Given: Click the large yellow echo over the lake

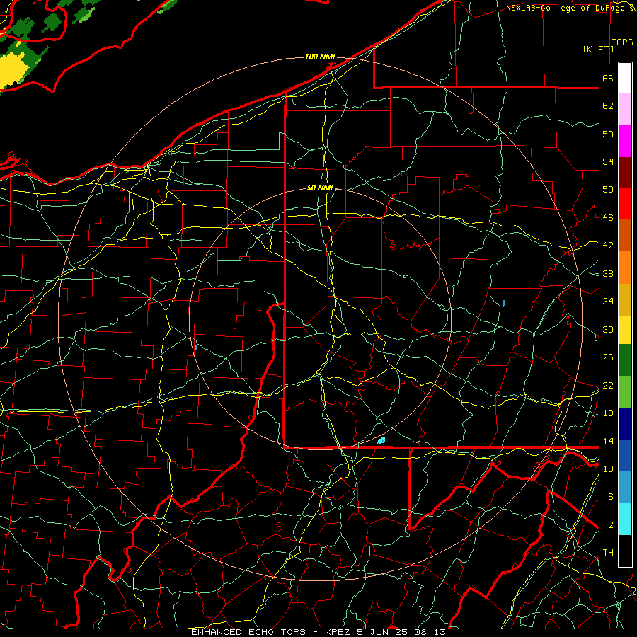Looking at the screenshot, I should (x=14, y=71).
